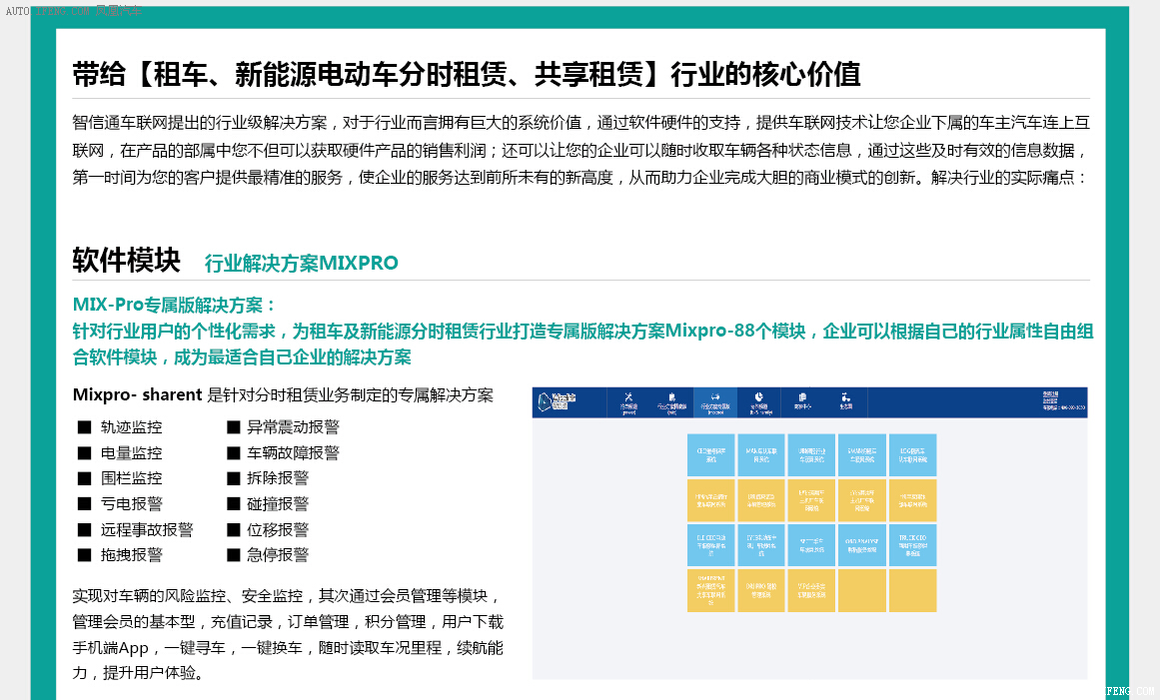Click the bullet item 位移报警
The image size is (1160, 700).
pyautogui.click(x=278, y=530)
